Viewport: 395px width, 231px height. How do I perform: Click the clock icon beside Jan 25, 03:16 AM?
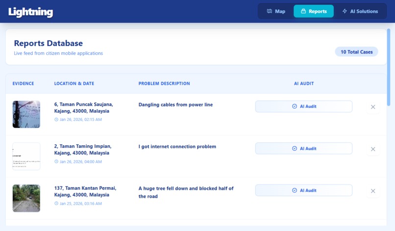click(x=56, y=203)
